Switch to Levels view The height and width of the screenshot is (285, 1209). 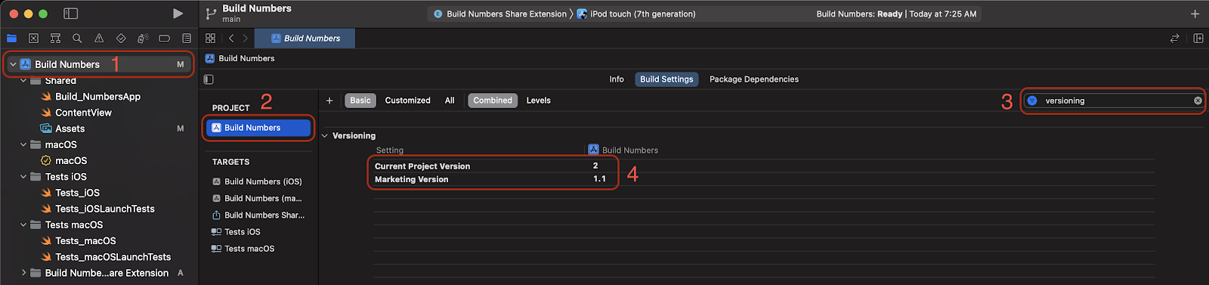pos(538,101)
